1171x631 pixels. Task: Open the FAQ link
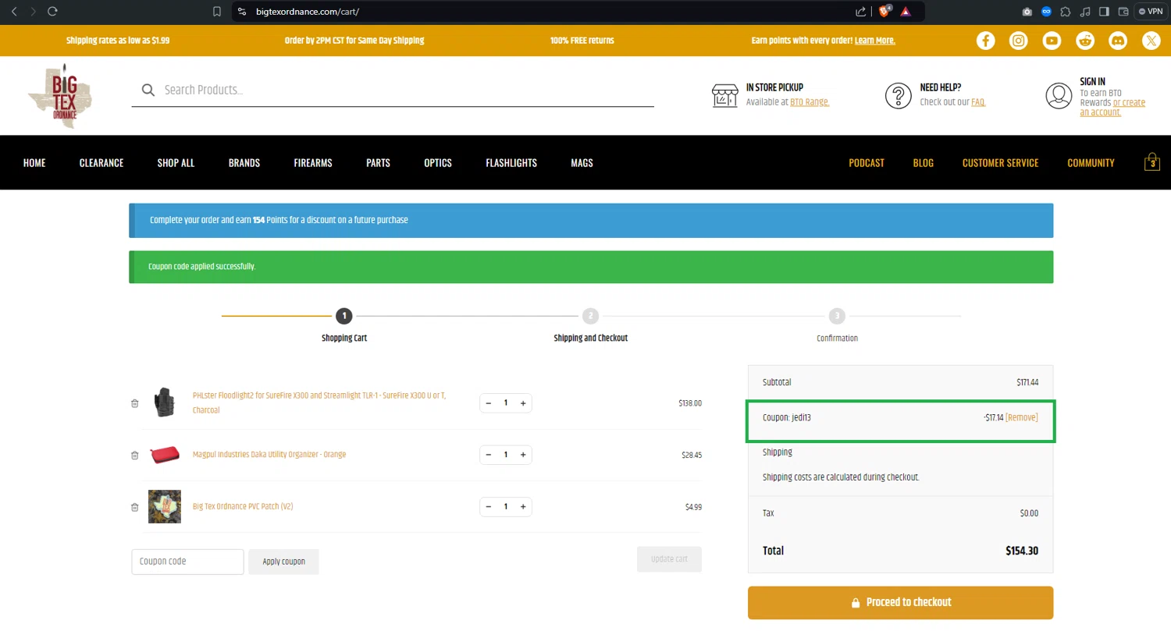[x=978, y=102]
